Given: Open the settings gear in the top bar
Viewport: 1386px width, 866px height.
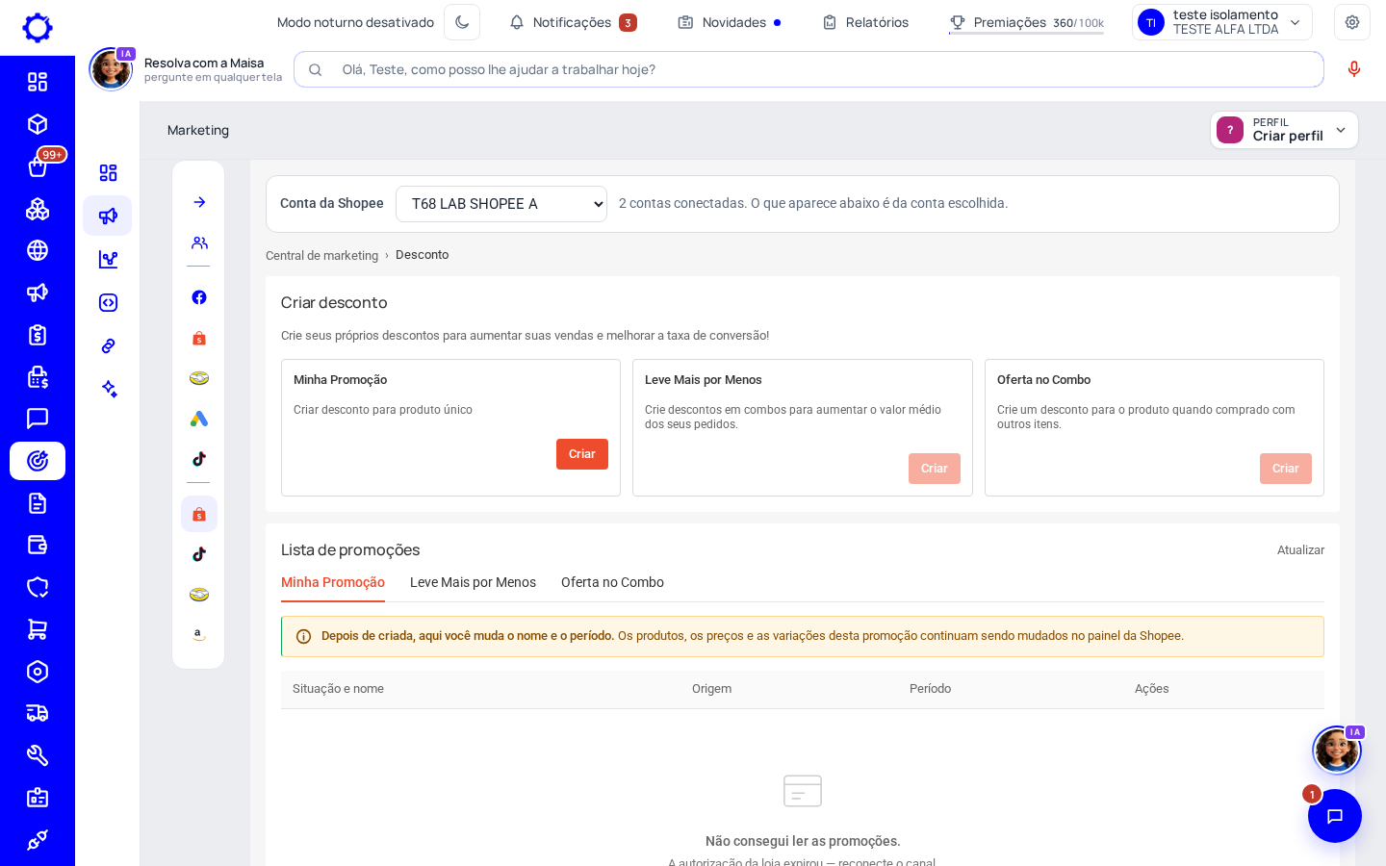Looking at the screenshot, I should click(x=1352, y=22).
